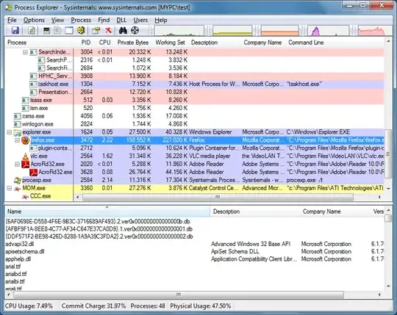Click the binoculars Find icon
This screenshot has height=315, width=397.
click(x=123, y=30)
